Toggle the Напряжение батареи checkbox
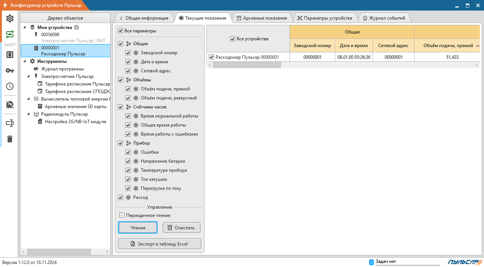This screenshot has height=267, width=484. tap(128, 161)
